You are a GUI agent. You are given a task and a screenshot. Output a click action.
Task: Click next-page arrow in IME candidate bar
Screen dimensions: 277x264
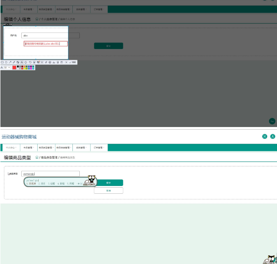pyautogui.click(x=79, y=184)
